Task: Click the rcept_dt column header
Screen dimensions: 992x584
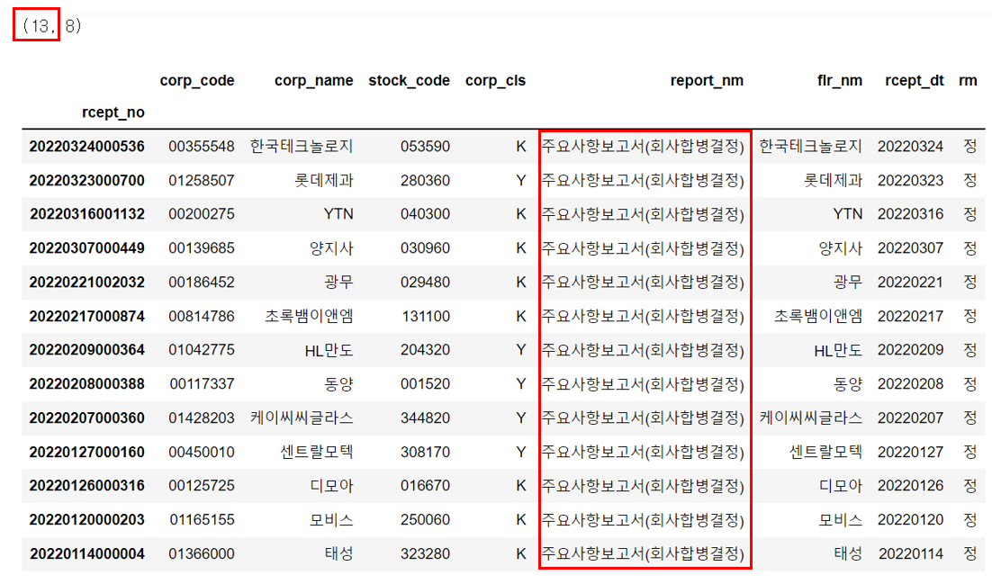Action: [915, 81]
